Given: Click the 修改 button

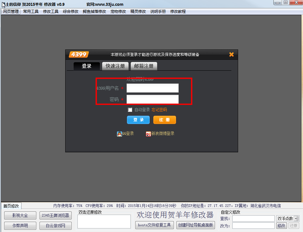Looking at the screenshot, I should [281, 226].
